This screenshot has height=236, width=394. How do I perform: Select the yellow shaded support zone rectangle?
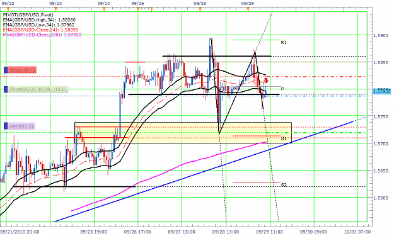tap(183, 133)
